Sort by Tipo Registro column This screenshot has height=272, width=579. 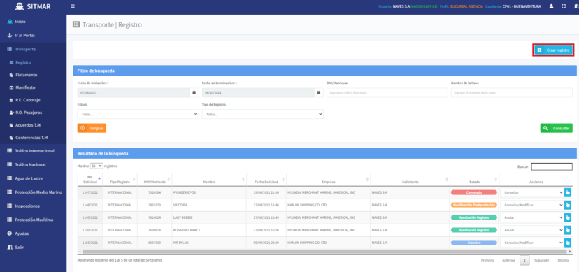point(120,180)
